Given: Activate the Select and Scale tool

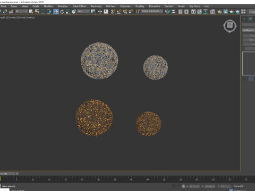Looking at the screenshot, I should pyautogui.click(x=68, y=12).
